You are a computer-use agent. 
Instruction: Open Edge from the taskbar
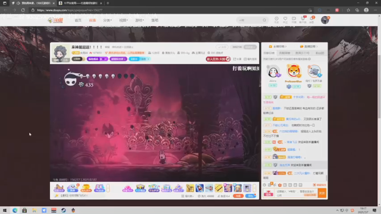(14, 210)
